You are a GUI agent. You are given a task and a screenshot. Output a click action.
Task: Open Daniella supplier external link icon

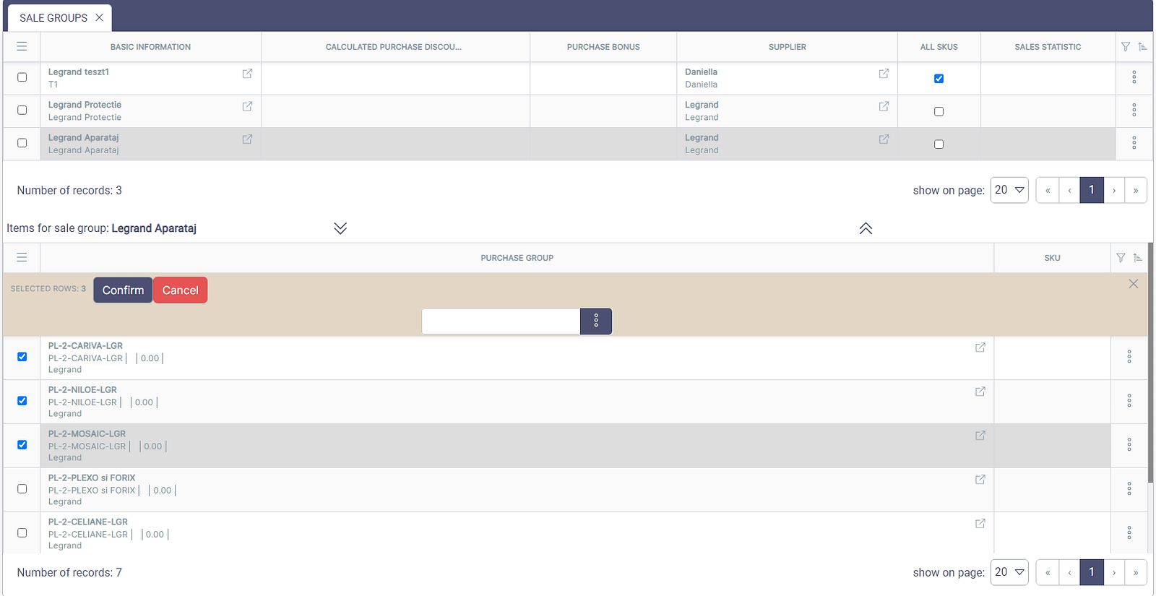coord(884,74)
